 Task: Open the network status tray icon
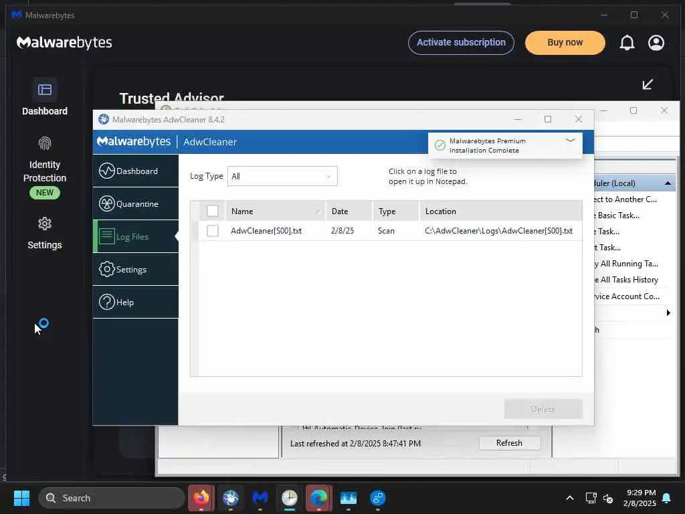pyautogui.click(x=591, y=498)
